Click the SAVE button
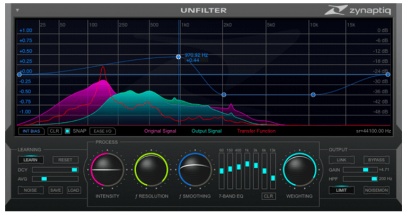 pos(56,191)
